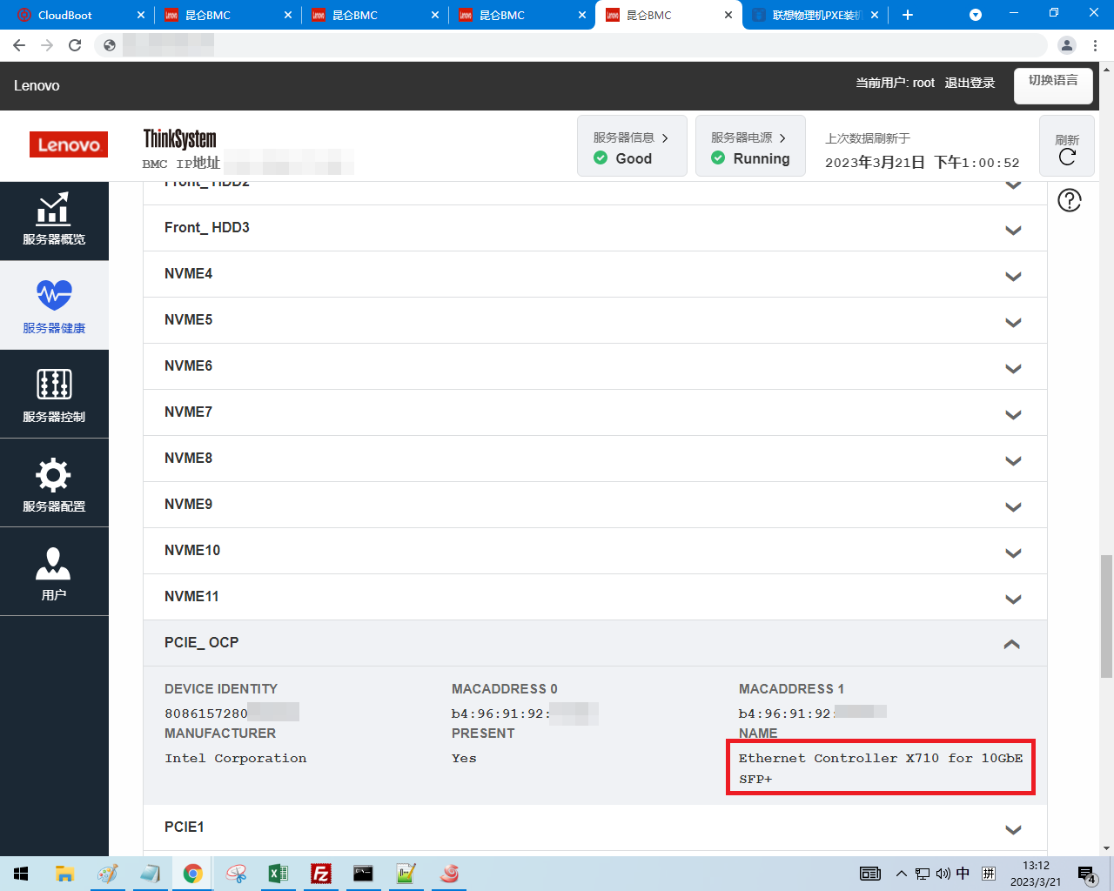1114x891 pixels.
Task: Expand the PCIE1 section
Action: point(1012,829)
